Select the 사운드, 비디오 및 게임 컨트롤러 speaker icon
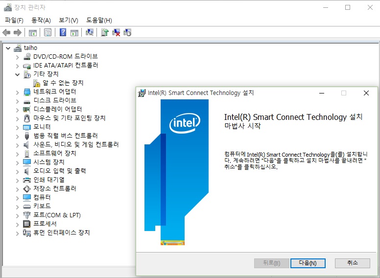The width and height of the screenshot is (380, 278). click(x=26, y=145)
